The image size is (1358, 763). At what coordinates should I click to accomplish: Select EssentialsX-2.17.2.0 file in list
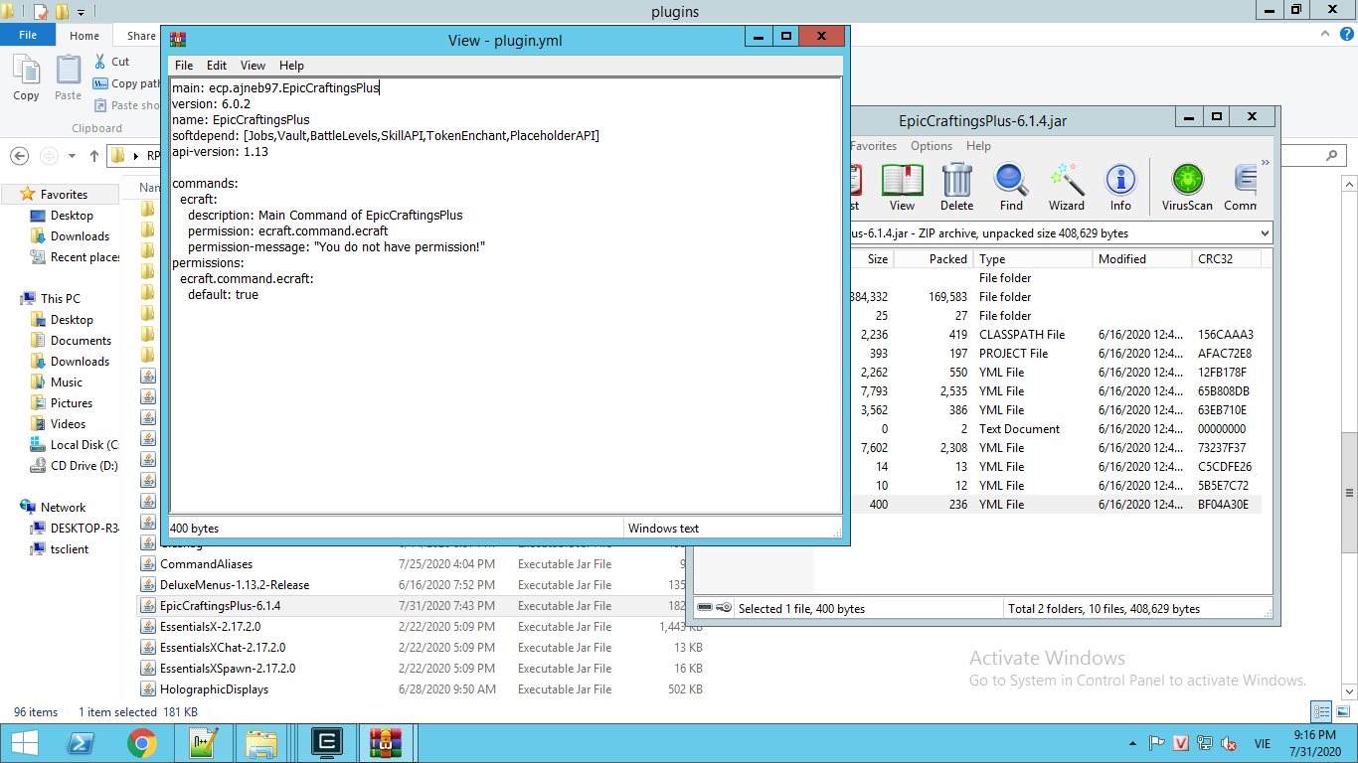pos(210,627)
